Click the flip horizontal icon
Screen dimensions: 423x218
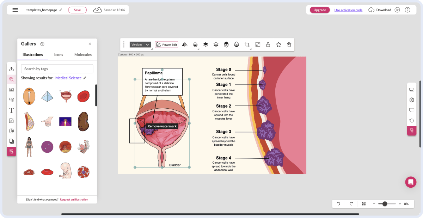(184, 44)
